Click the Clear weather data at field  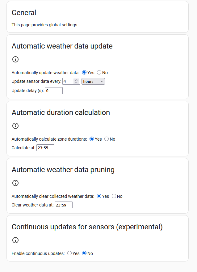coord(64,205)
